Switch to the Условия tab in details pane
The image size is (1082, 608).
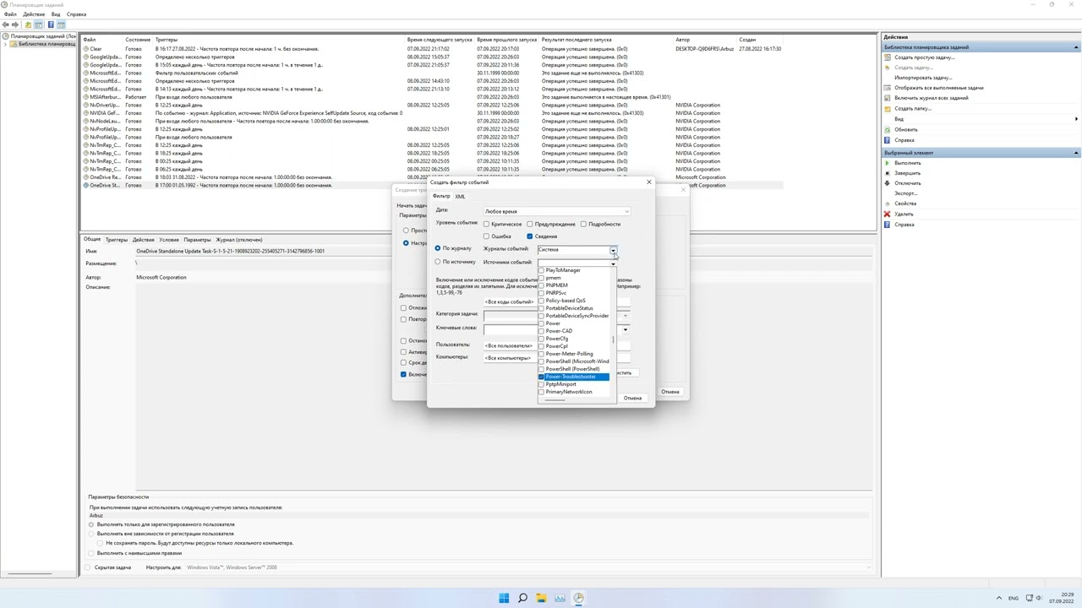click(x=168, y=240)
